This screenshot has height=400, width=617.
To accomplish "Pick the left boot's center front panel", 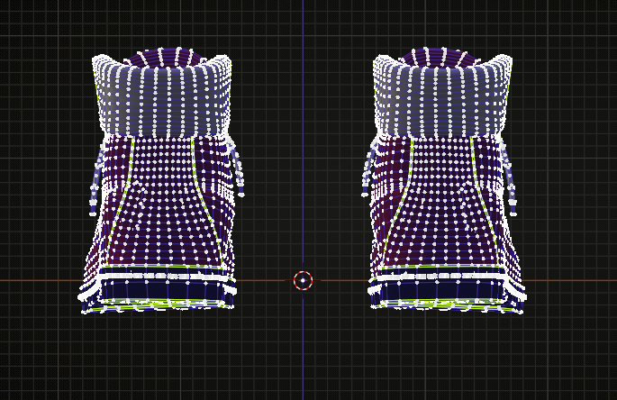I will (164, 201).
